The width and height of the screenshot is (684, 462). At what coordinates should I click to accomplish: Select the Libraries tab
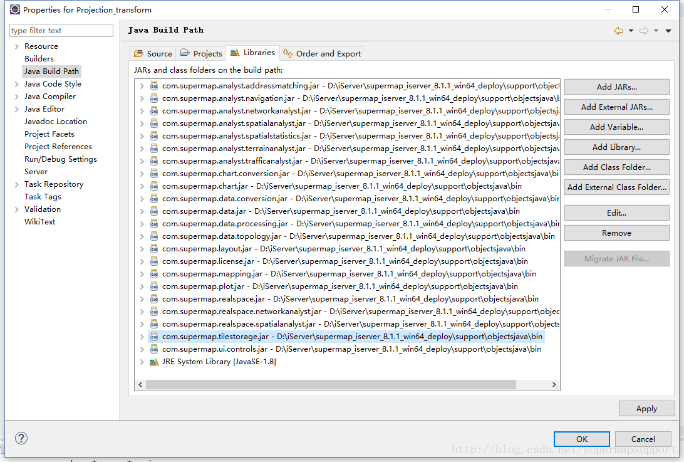(x=252, y=53)
